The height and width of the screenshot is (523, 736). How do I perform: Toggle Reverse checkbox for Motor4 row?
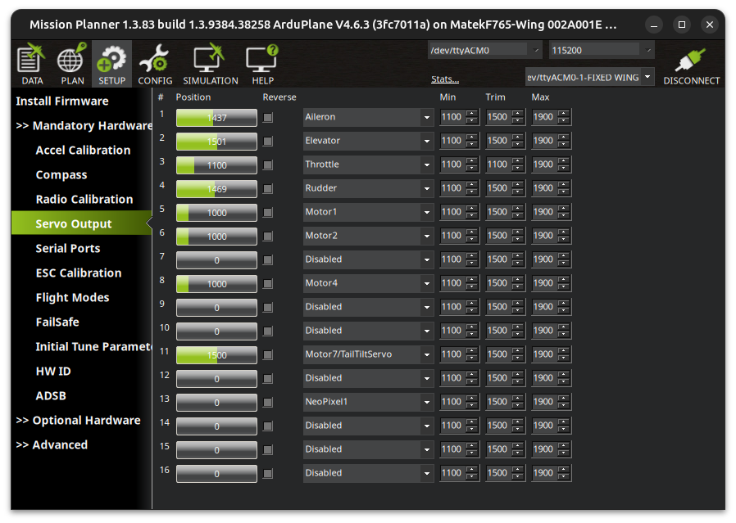pyautogui.click(x=267, y=283)
